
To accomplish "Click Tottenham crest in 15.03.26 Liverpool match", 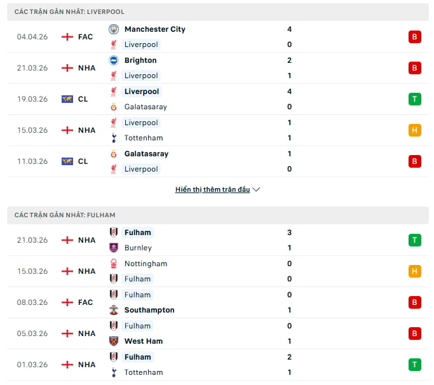I will 114,138.
